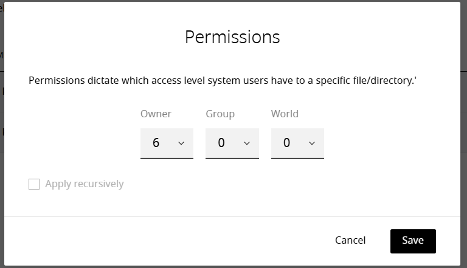Click the chevron arrow in Owner selector
Viewport: 467px width, 268px height.
coord(181,143)
